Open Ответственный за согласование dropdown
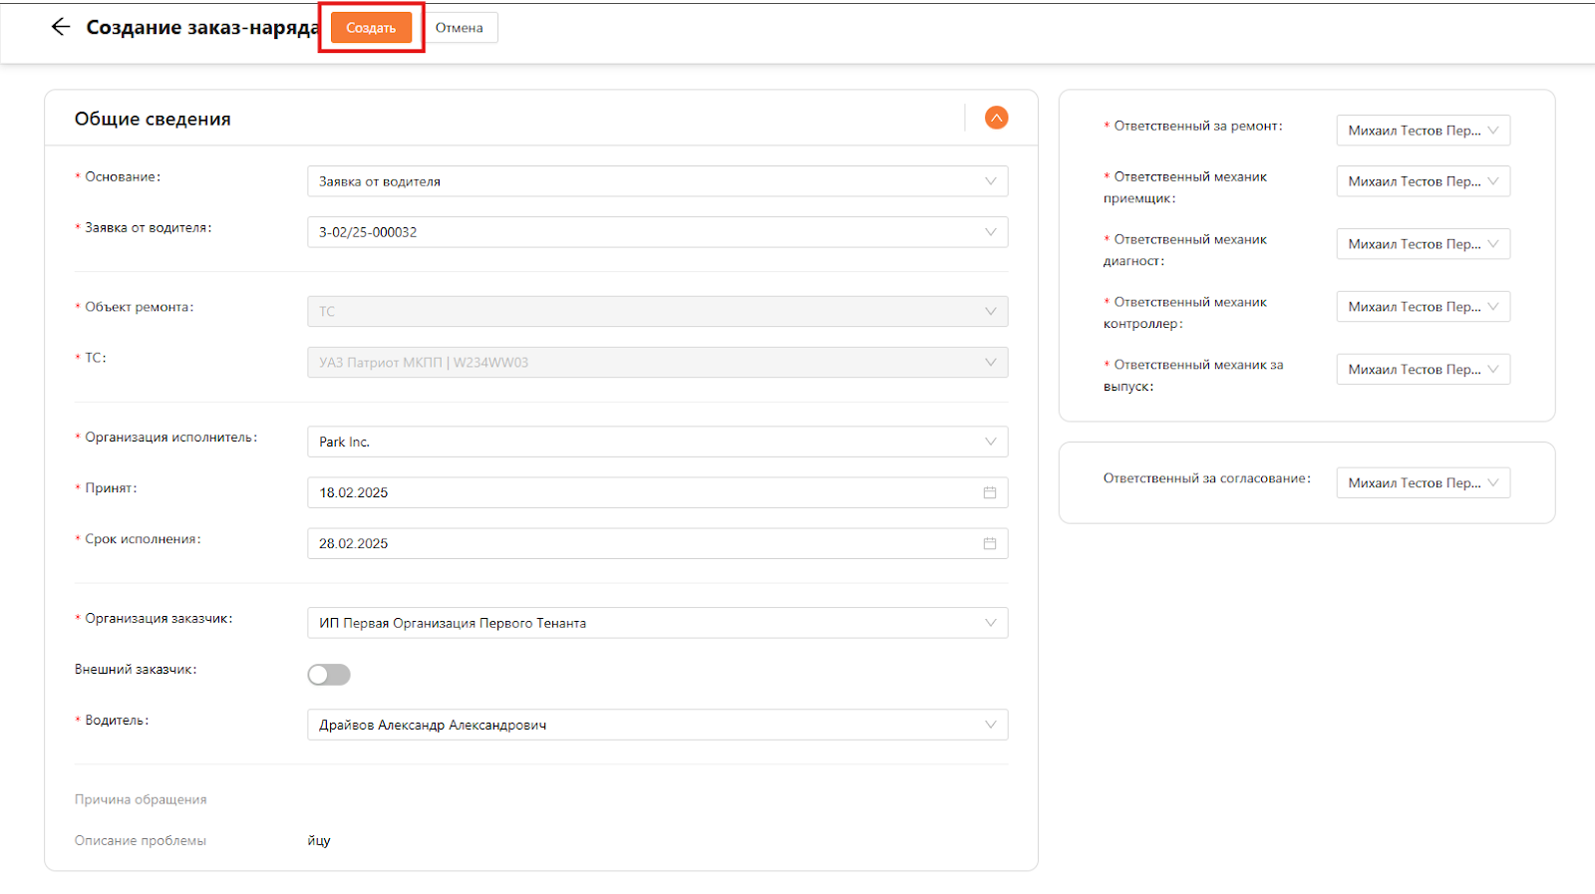This screenshot has width=1595, height=894. 1423,482
